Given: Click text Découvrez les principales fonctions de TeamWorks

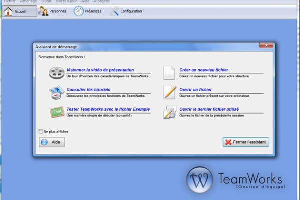Looking at the screenshot, I should 106,96.
